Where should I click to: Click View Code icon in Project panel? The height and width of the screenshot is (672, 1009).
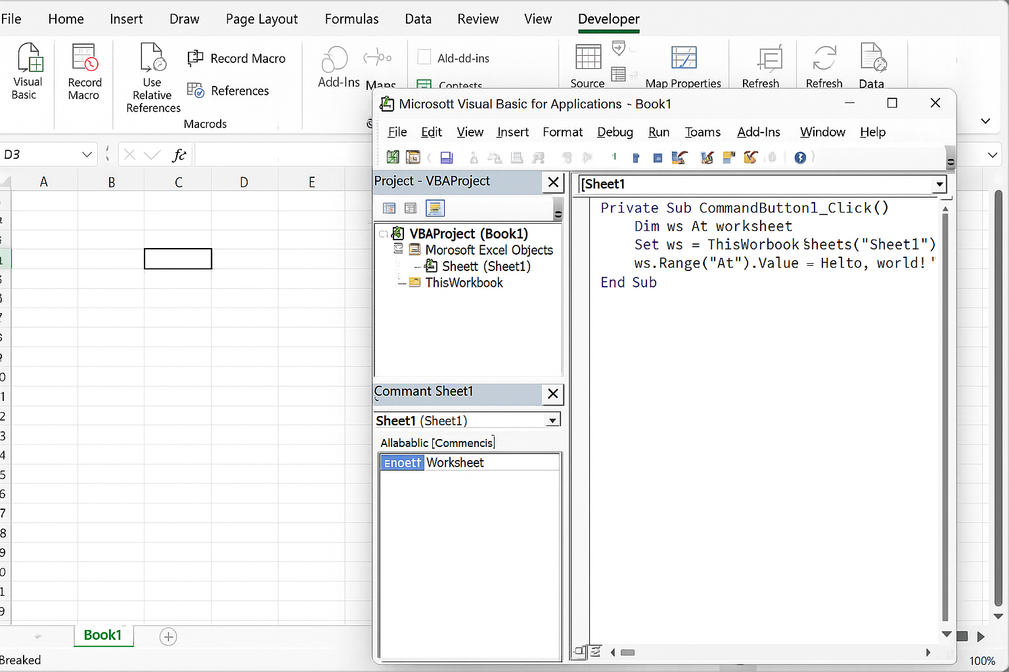click(390, 209)
